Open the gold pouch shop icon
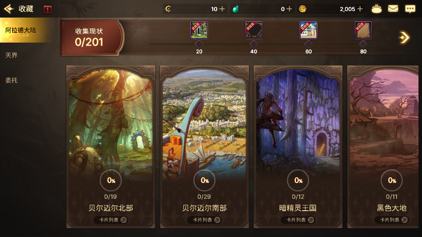The width and height of the screenshot is (422, 237). click(377, 9)
